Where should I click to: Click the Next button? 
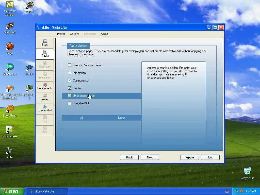tap(150, 157)
